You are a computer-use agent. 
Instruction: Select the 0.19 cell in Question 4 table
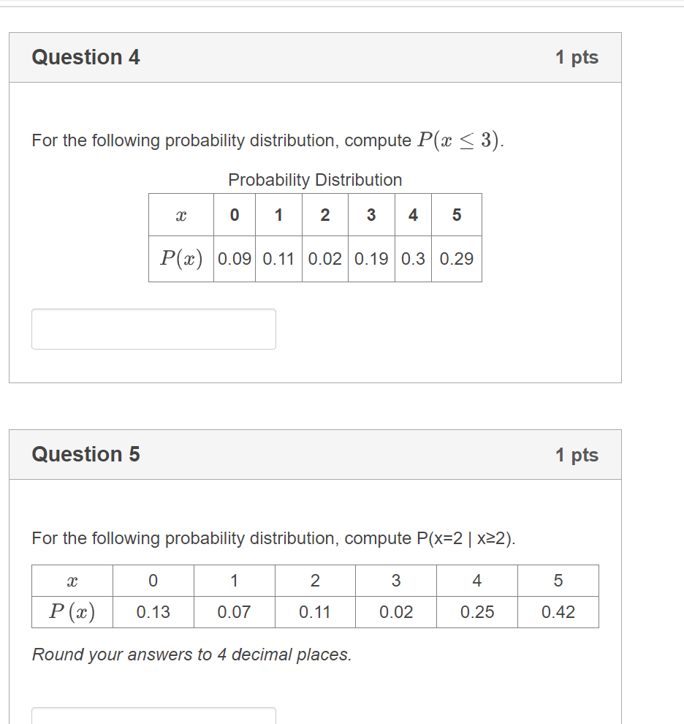(371, 259)
